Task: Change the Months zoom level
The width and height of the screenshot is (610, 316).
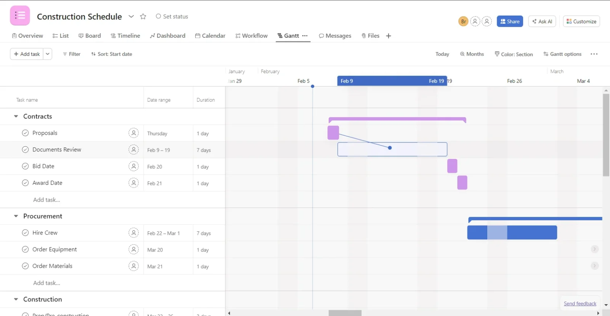Action: pos(472,54)
